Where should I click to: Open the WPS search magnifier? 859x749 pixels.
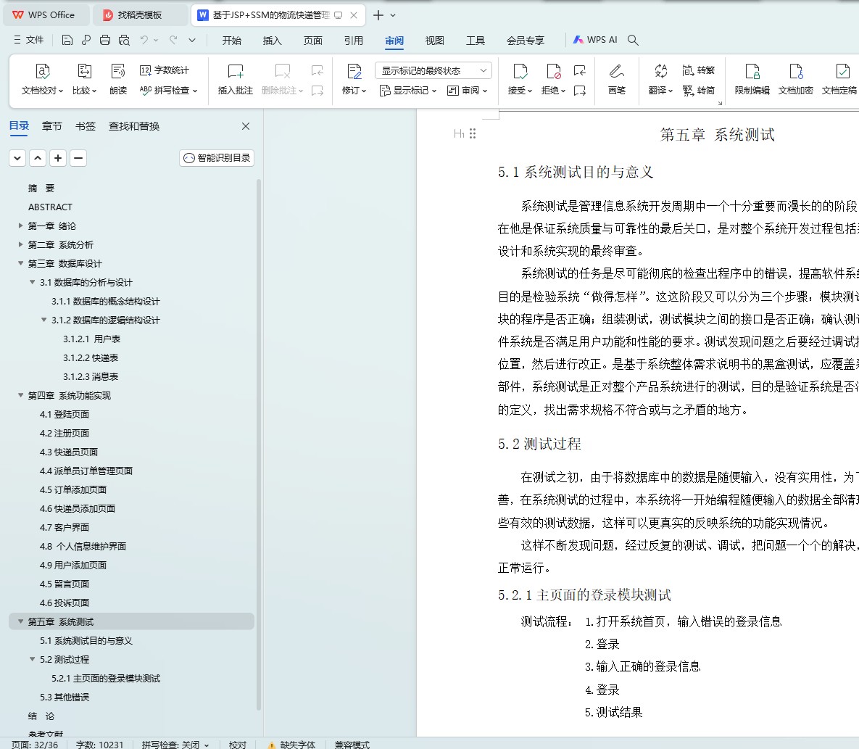point(633,40)
